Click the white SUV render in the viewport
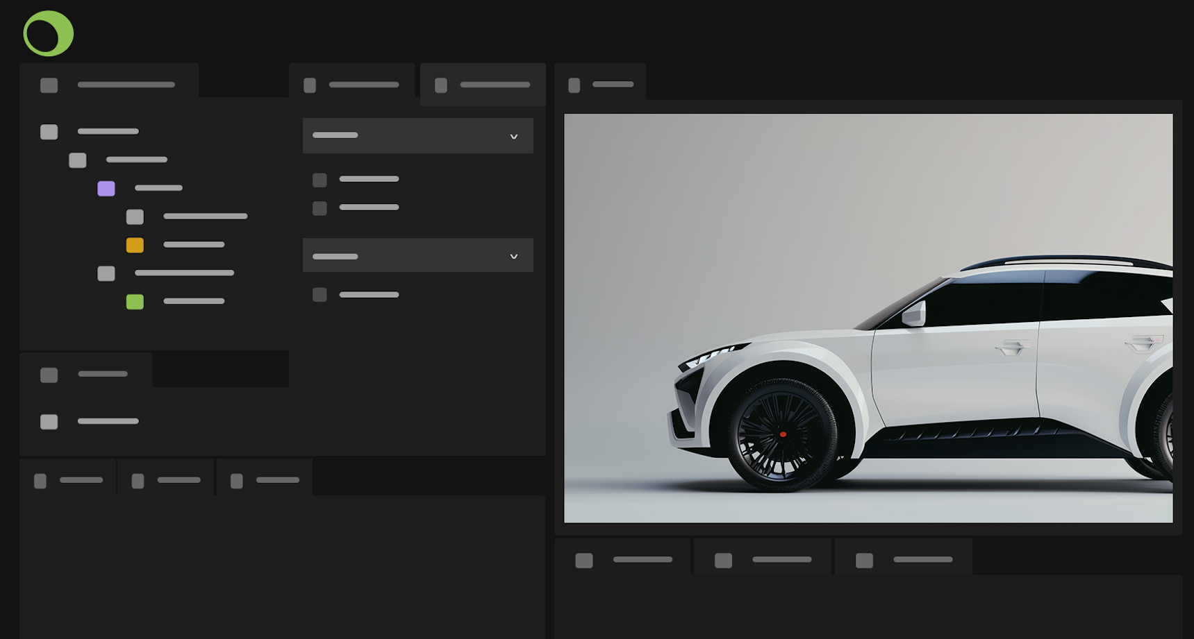 (921, 375)
